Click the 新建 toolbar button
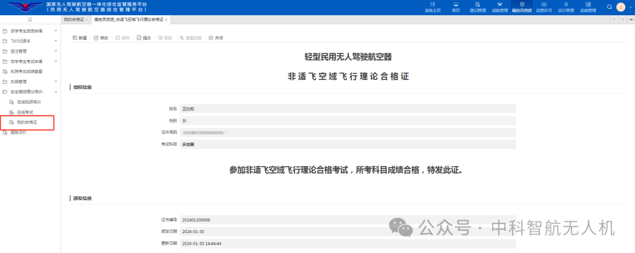The image size is (635, 253). coord(79,38)
